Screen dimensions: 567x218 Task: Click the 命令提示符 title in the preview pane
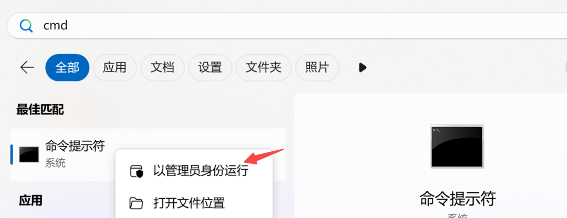pos(457,199)
